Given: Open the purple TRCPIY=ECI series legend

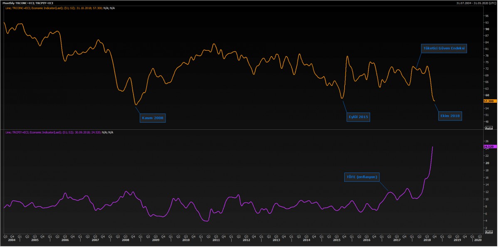Looking at the screenshot, I should (x=58, y=132).
